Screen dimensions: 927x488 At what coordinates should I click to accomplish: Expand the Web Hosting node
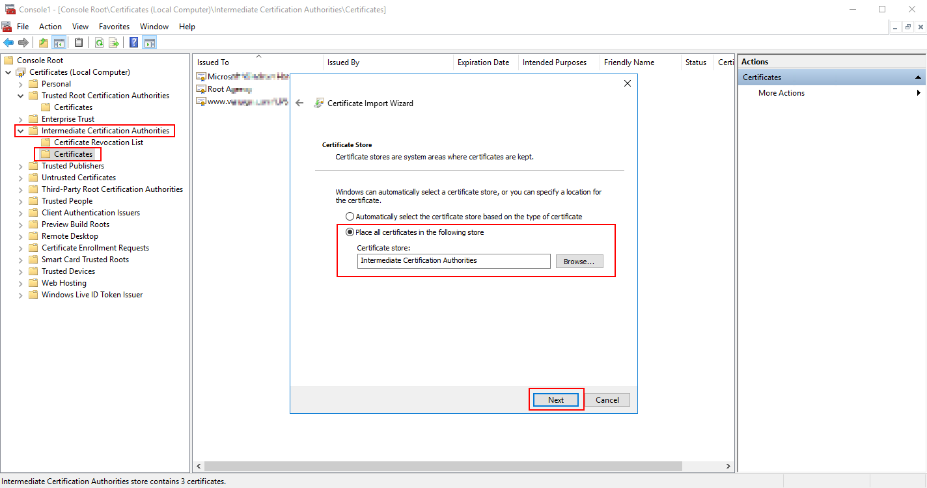coord(20,282)
